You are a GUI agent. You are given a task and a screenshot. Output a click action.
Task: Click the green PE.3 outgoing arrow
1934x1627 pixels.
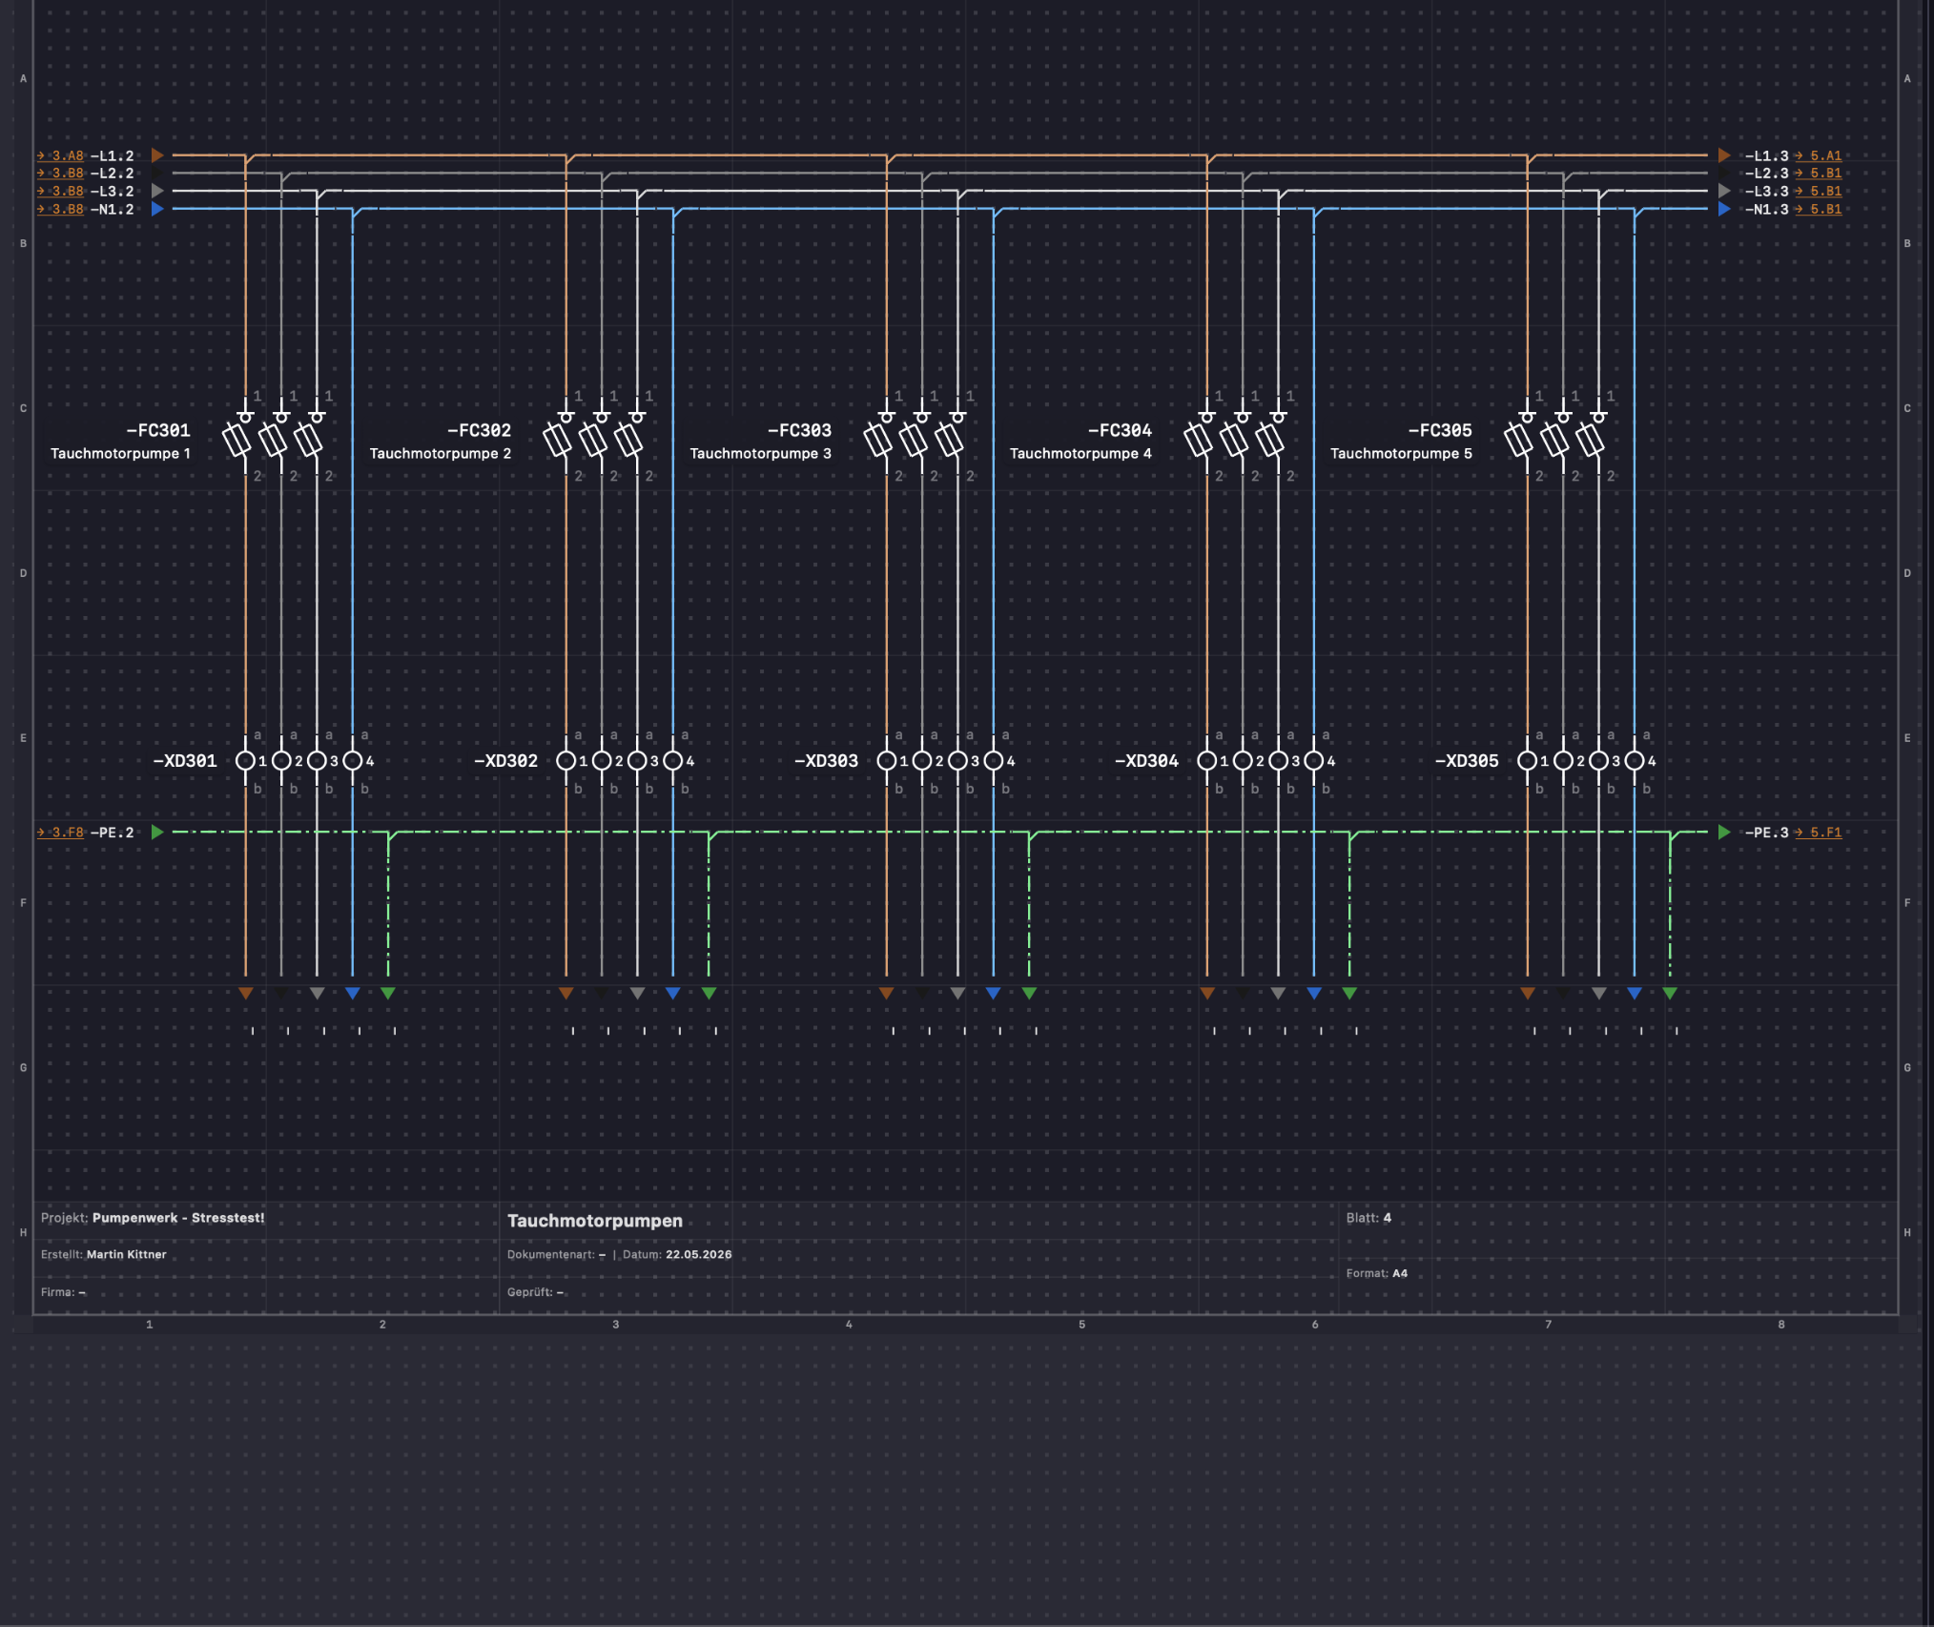click(1724, 832)
